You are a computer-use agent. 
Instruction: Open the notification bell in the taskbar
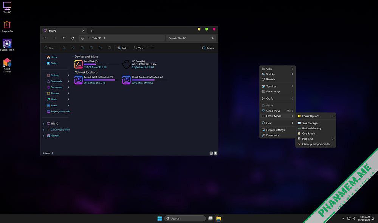click(373, 218)
